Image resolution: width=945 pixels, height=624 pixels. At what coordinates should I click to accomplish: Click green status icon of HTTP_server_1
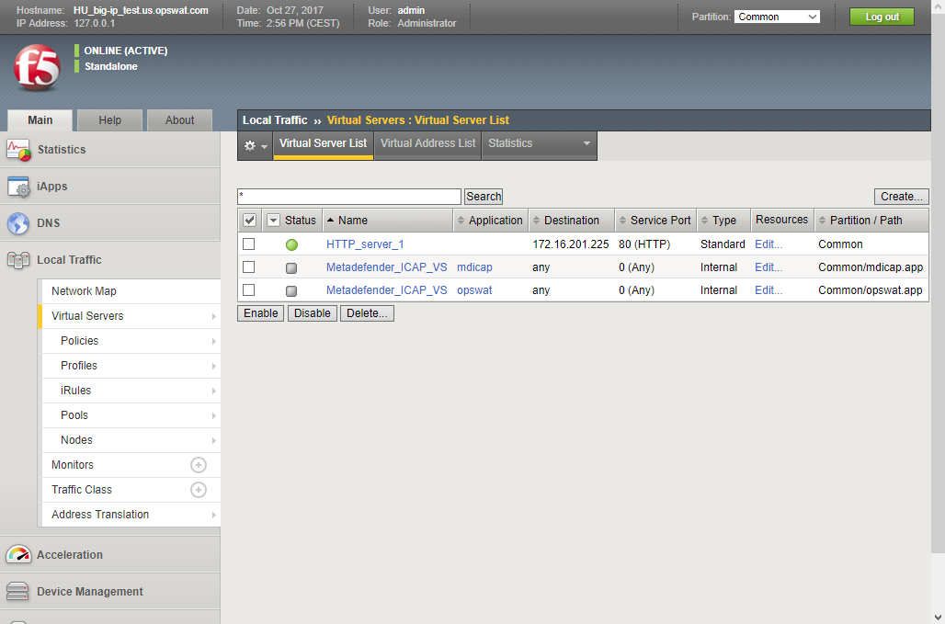[291, 244]
